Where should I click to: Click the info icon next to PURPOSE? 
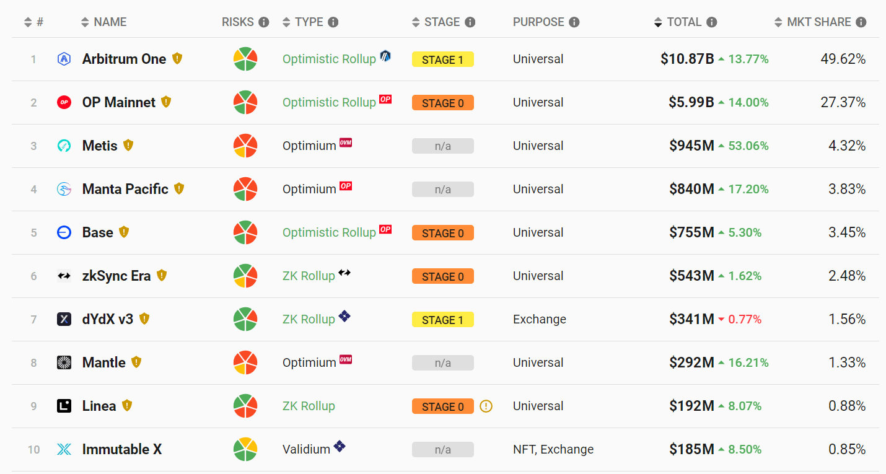[x=574, y=22]
